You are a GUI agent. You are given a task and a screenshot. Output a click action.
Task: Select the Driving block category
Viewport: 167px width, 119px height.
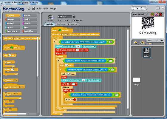13,19
